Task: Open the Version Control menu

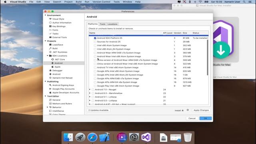Action: point(101,2)
